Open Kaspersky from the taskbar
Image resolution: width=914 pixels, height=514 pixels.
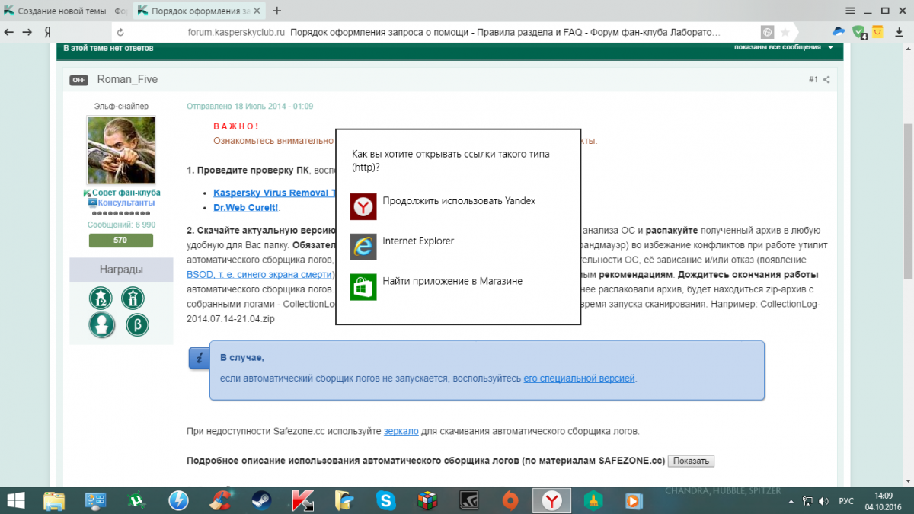tap(302, 500)
